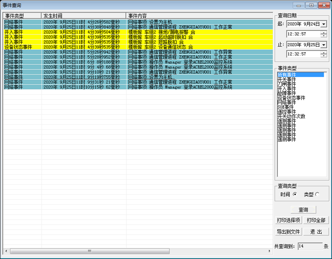
Task: Click the 导出到文件 button
Action: tap(288, 232)
